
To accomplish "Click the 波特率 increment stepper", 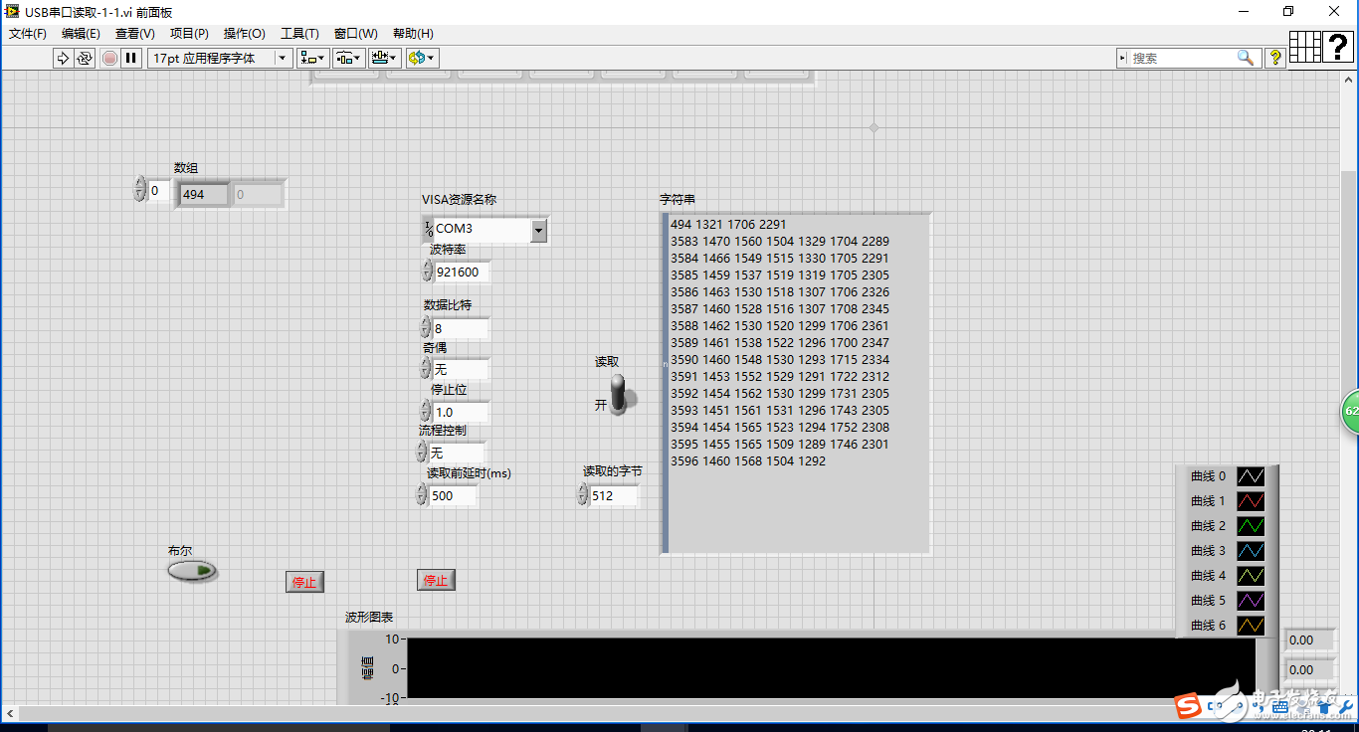I will 427,267.
